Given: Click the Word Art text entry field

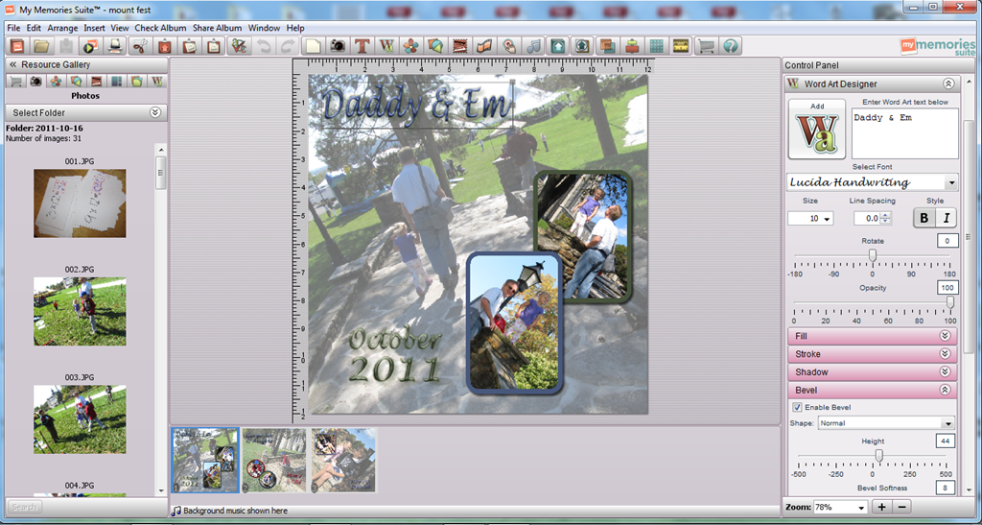Looking at the screenshot, I should click(905, 133).
